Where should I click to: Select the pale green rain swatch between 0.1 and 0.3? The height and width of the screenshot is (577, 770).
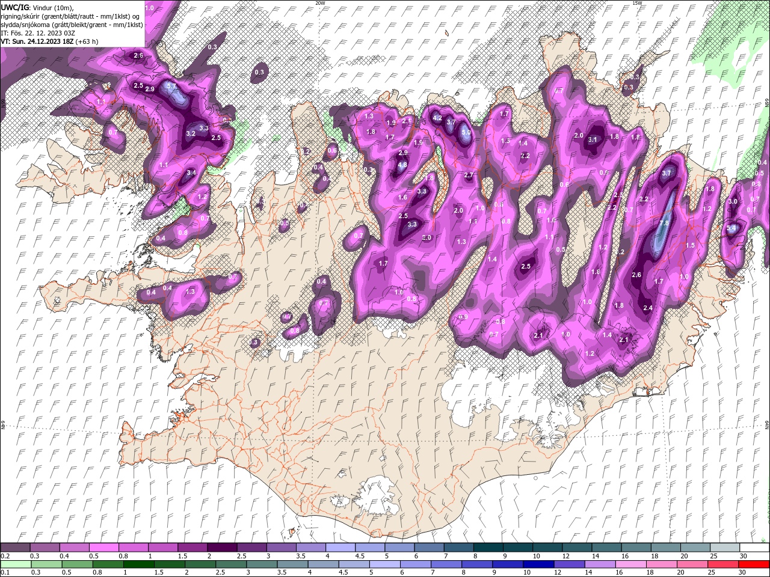coord(15,564)
